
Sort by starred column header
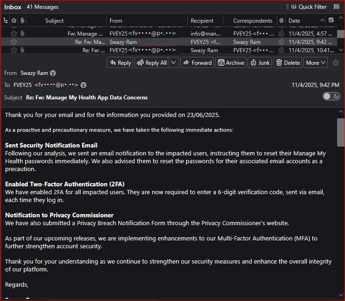14,21
